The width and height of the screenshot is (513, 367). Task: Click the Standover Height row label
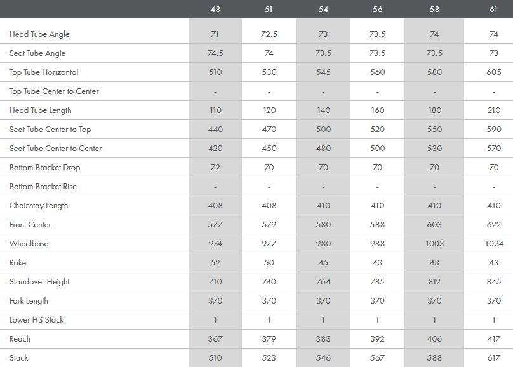click(39, 282)
